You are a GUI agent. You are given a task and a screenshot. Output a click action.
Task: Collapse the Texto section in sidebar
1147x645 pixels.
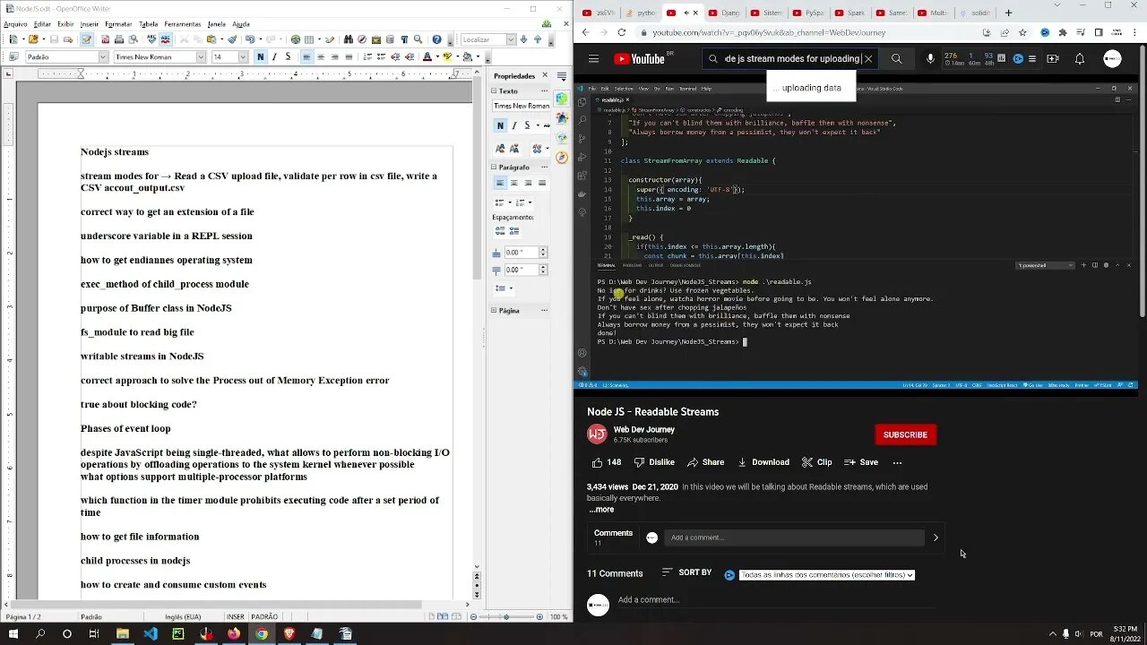[494, 91]
